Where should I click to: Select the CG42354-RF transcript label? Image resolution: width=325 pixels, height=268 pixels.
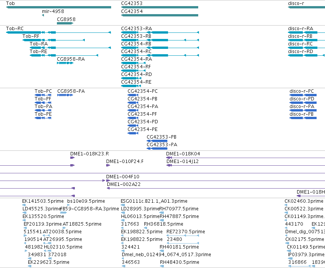(x=136, y=67)
